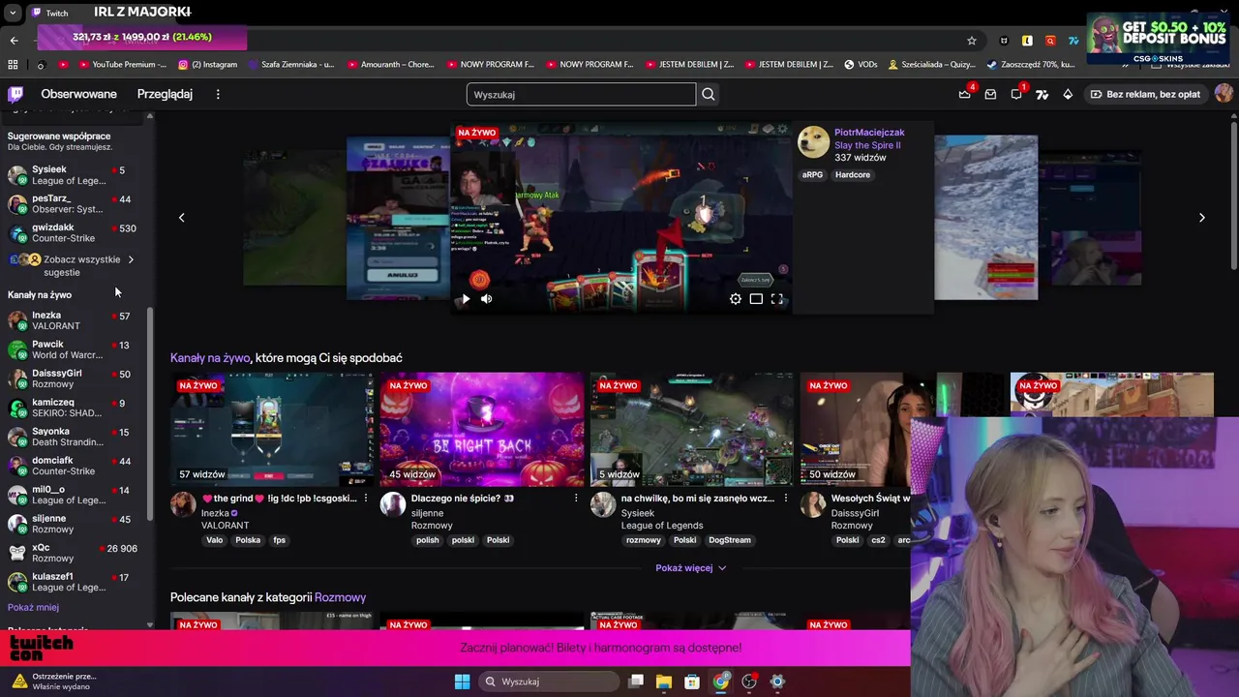This screenshot has width=1239, height=697.
Task: Open YouTube Premium bookmark
Action: (x=122, y=65)
